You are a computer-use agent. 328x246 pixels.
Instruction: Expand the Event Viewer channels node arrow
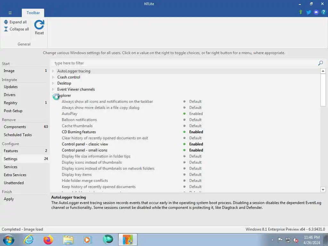(x=53, y=89)
